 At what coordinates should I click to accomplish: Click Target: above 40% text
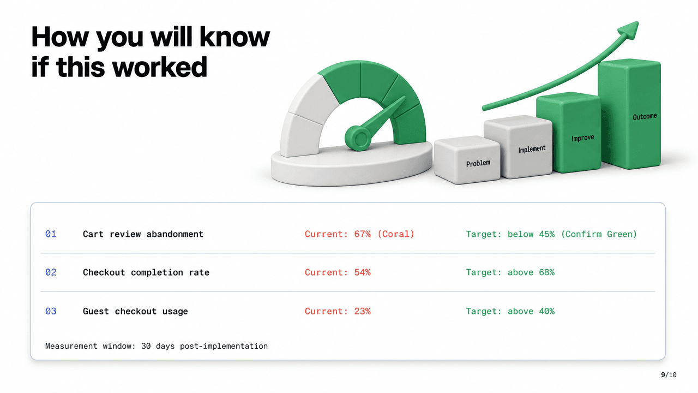(x=510, y=311)
